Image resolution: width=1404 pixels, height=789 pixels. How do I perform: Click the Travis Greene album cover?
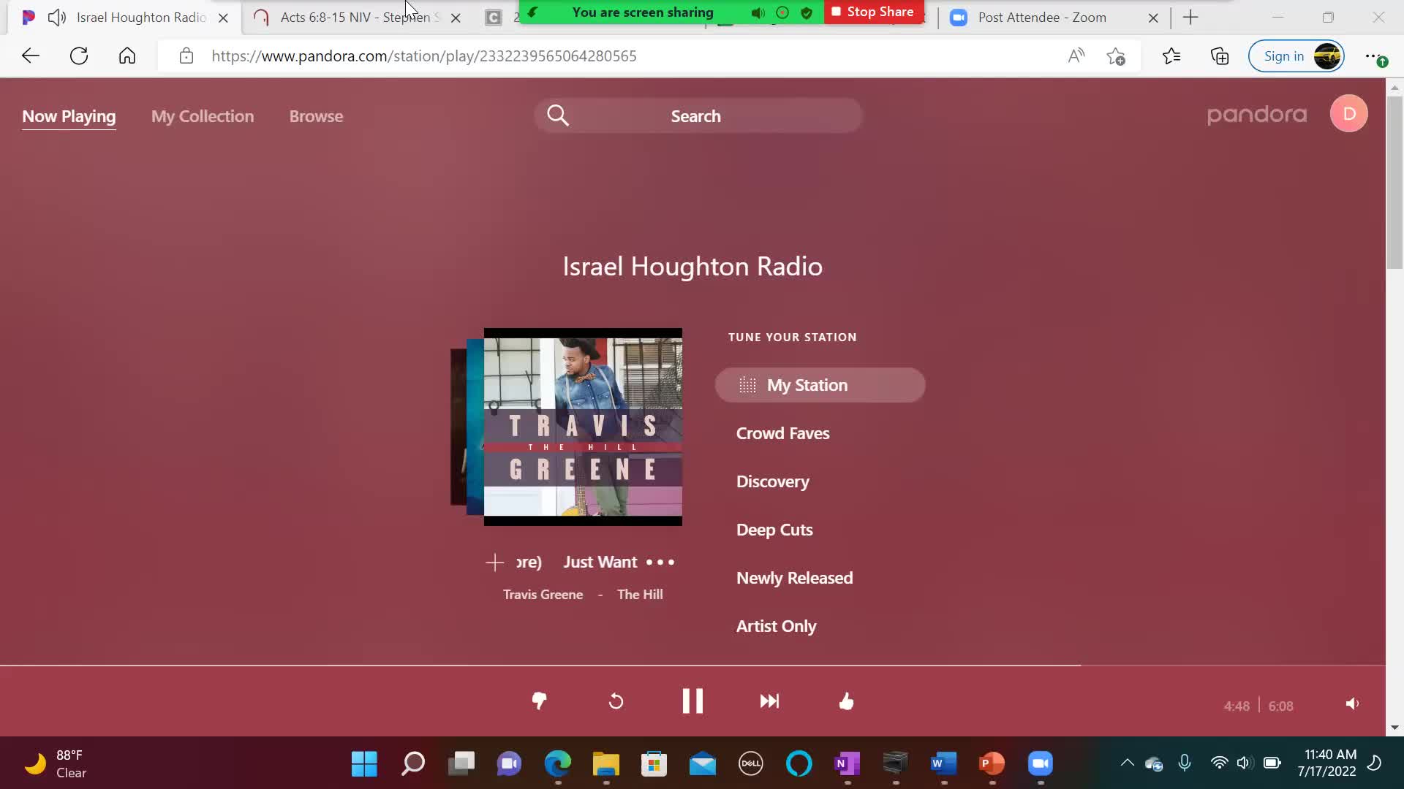point(583,427)
